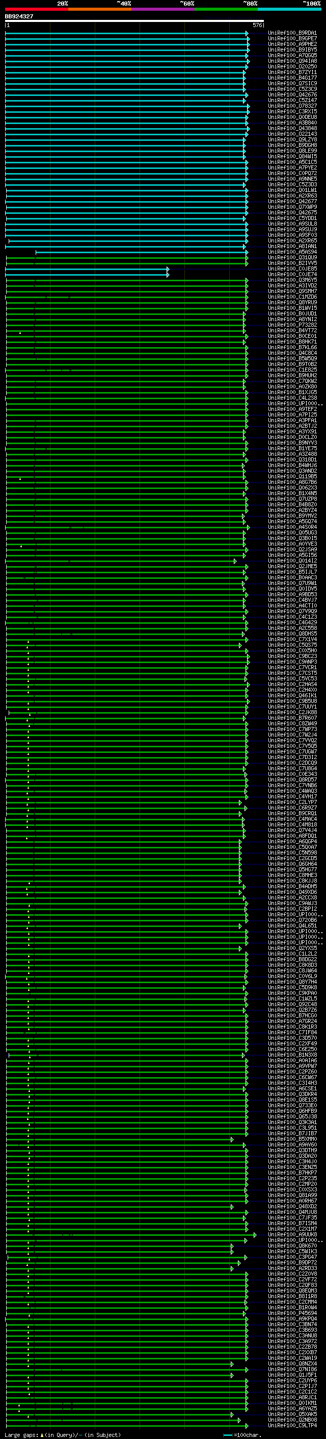This screenshot has height=1439, width=326.
Task: Click alignment bar for UniRef100_A5AS94
Action: (142, 253)
